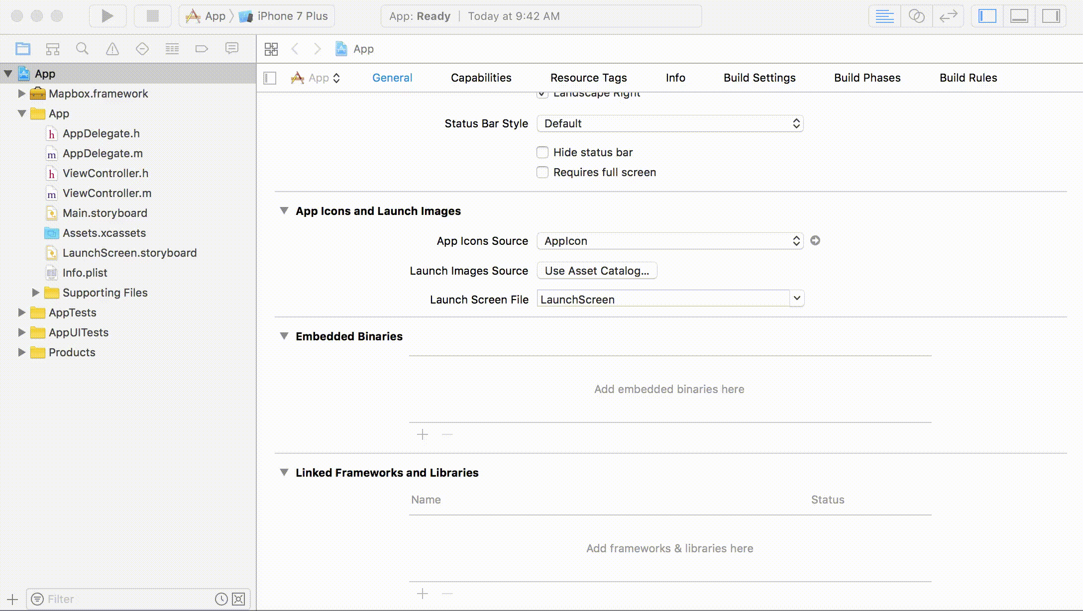This screenshot has width=1083, height=611.
Task: Switch to the Capabilities tab
Action: tap(481, 78)
